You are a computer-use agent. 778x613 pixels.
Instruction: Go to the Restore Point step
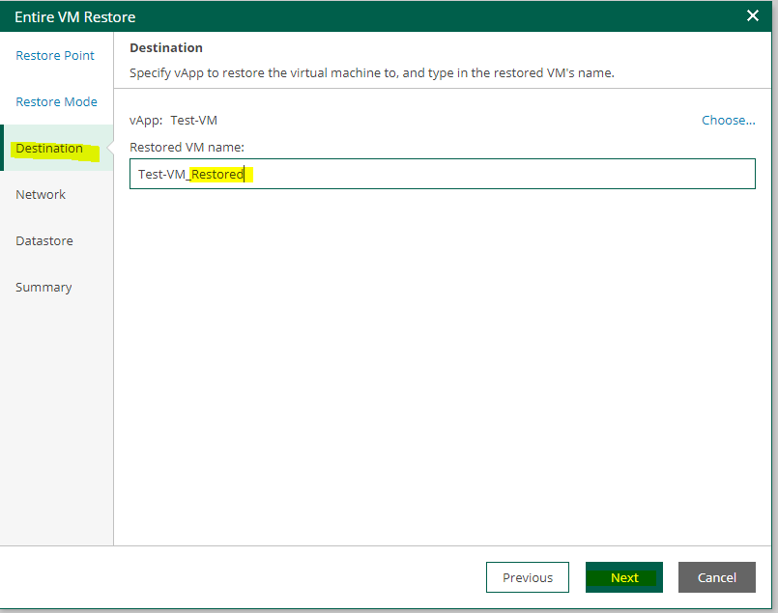[x=55, y=56]
